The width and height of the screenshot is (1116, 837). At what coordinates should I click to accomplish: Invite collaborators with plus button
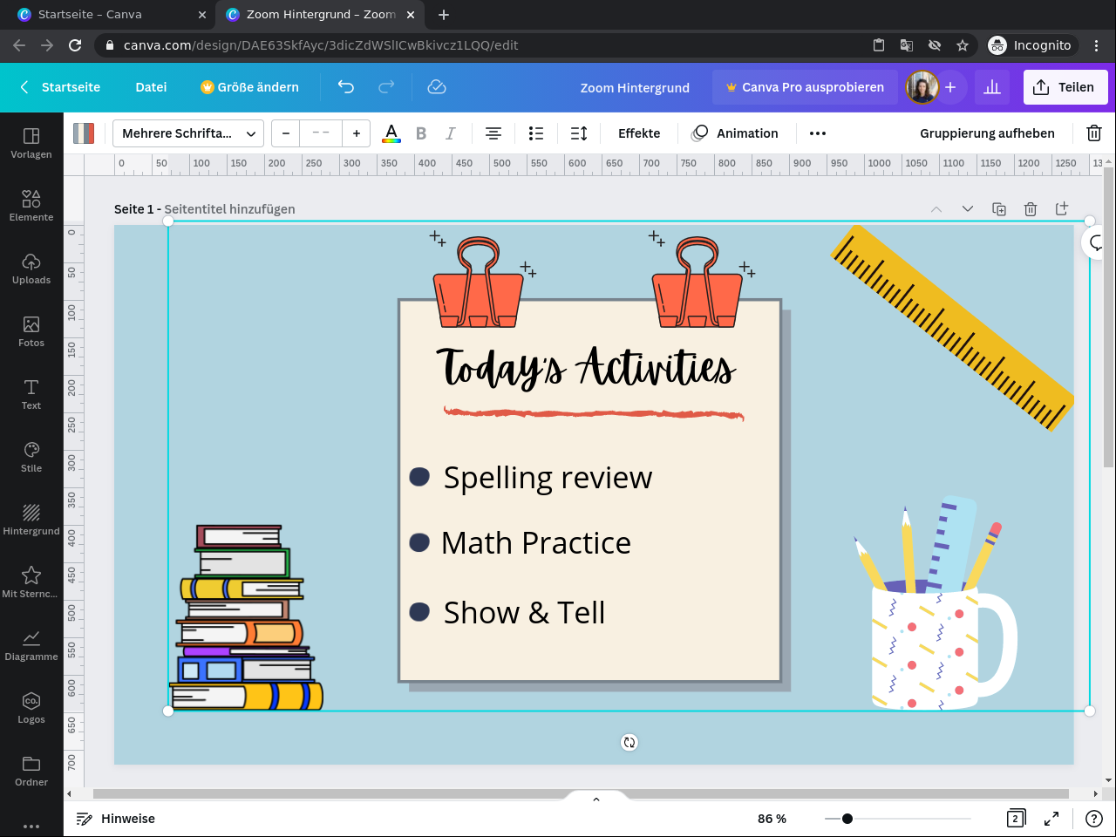[950, 87]
